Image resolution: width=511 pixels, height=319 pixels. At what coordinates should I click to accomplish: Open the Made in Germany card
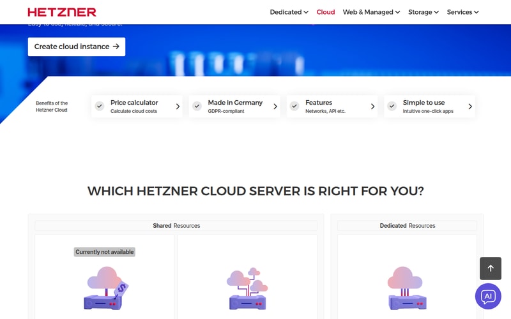click(234, 107)
